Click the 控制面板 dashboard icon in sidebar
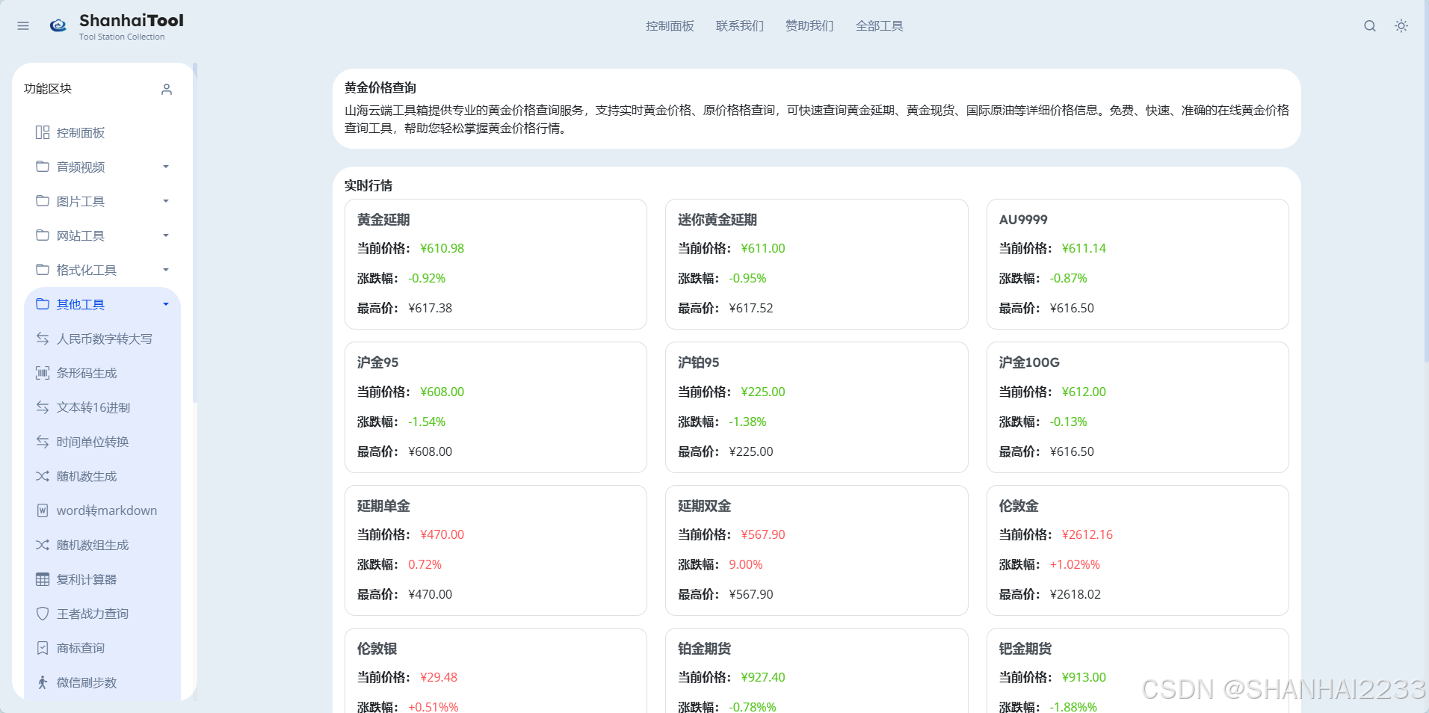Viewport: 1429px width, 713px height. [43, 132]
